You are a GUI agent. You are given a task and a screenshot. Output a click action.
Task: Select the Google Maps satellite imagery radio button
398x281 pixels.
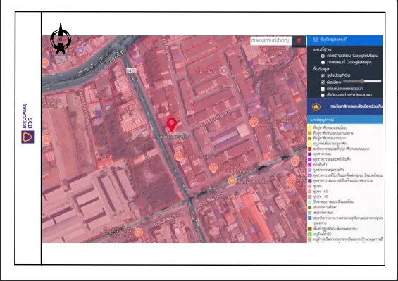tap(323, 56)
